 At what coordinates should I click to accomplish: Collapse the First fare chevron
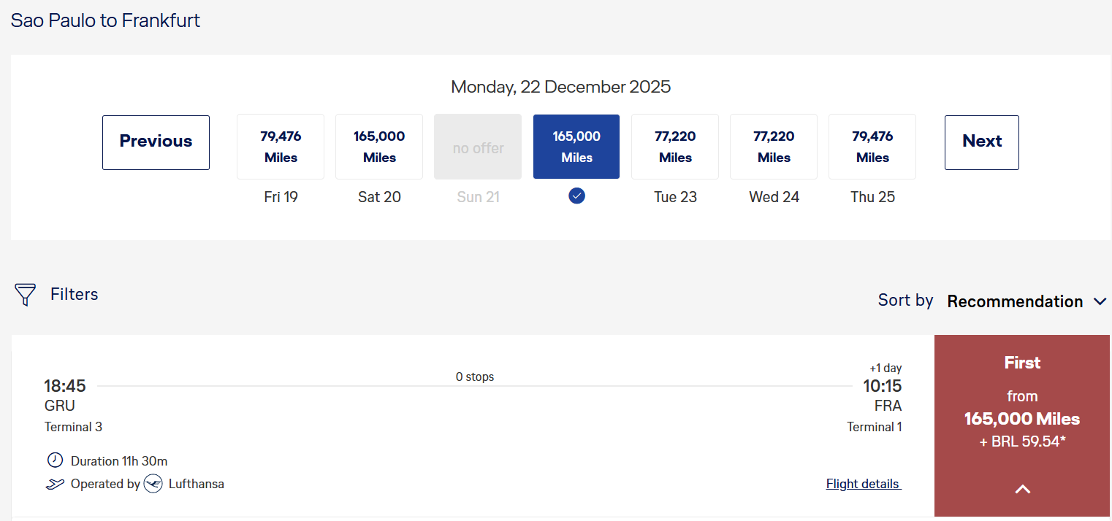click(x=1022, y=490)
